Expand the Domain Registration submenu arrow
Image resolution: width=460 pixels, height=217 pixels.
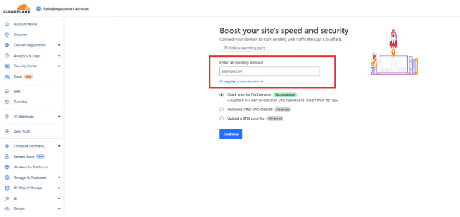(x=59, y=45)
